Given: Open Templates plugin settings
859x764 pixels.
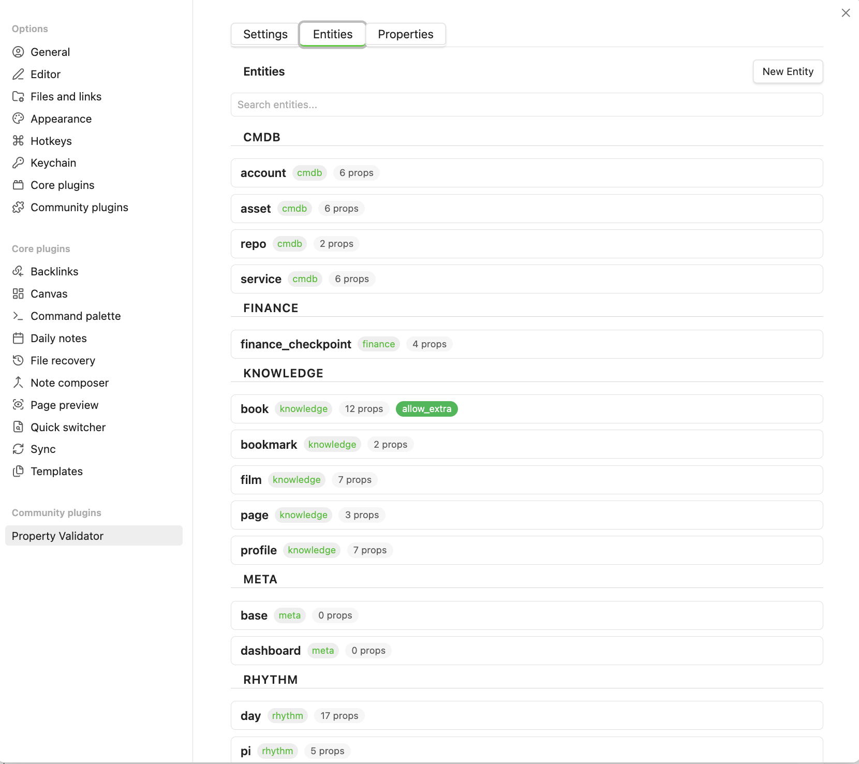Looking at the screenshot, I should [56, 471].
